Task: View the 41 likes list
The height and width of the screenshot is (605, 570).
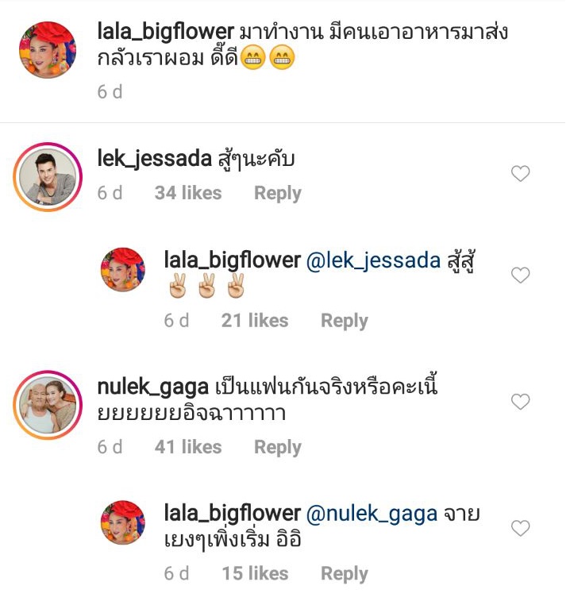Action: pyautogui.click(x=188, y=447)
